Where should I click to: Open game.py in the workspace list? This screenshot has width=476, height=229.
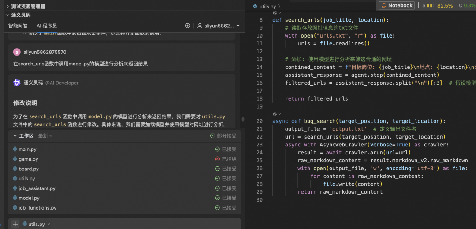28,159
